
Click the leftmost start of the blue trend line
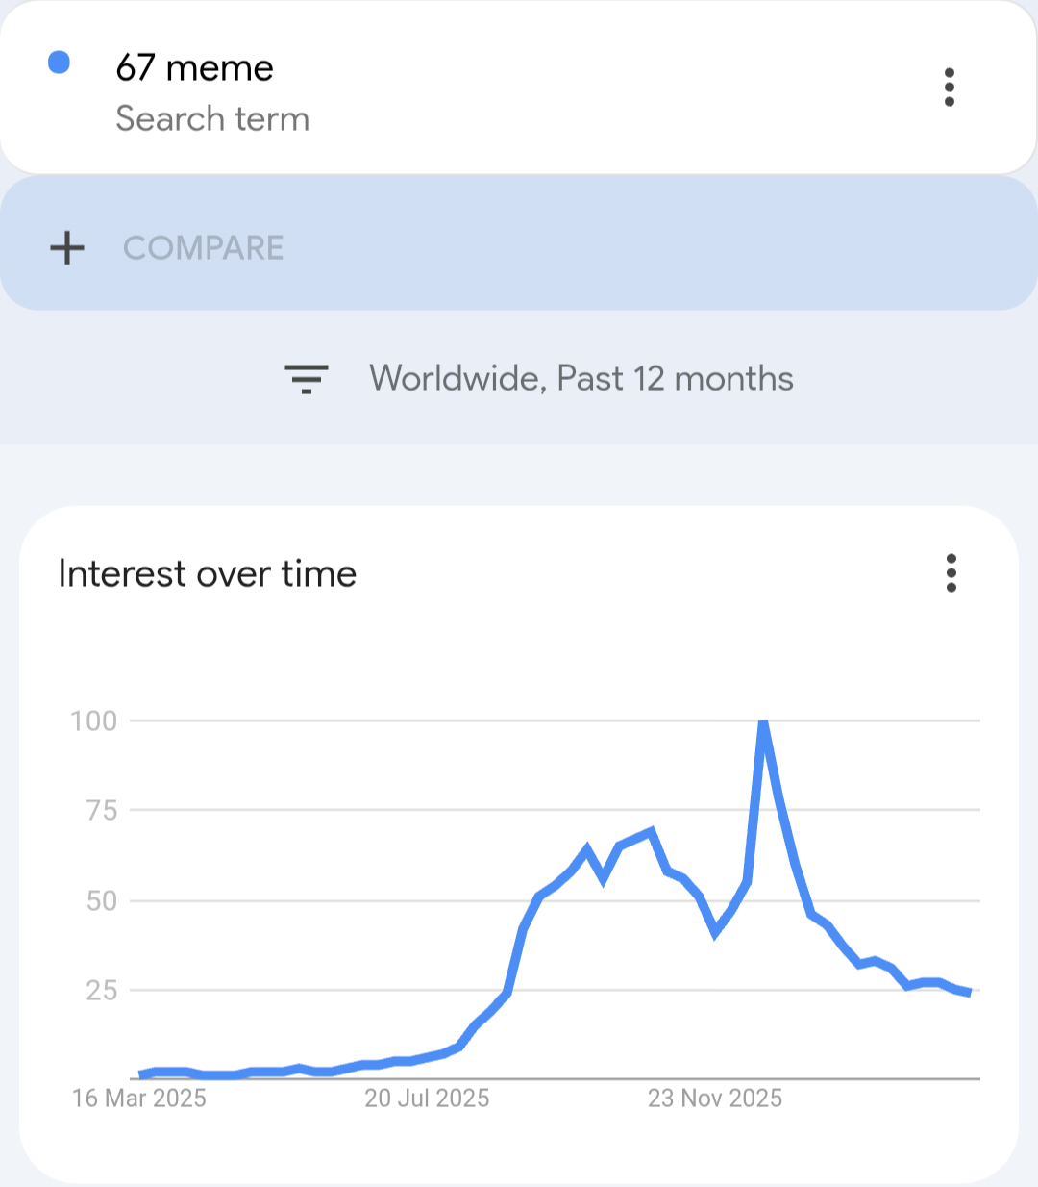pos(141,1073)
